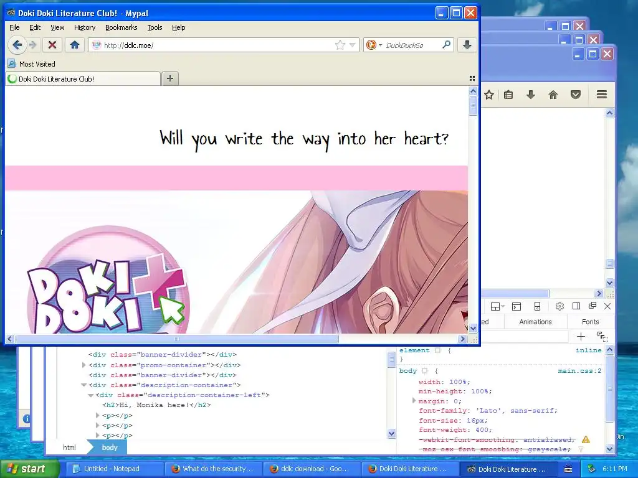
Task: Open the Bookmarks menu
Action: pyautogui.click(x=121, y=27)
